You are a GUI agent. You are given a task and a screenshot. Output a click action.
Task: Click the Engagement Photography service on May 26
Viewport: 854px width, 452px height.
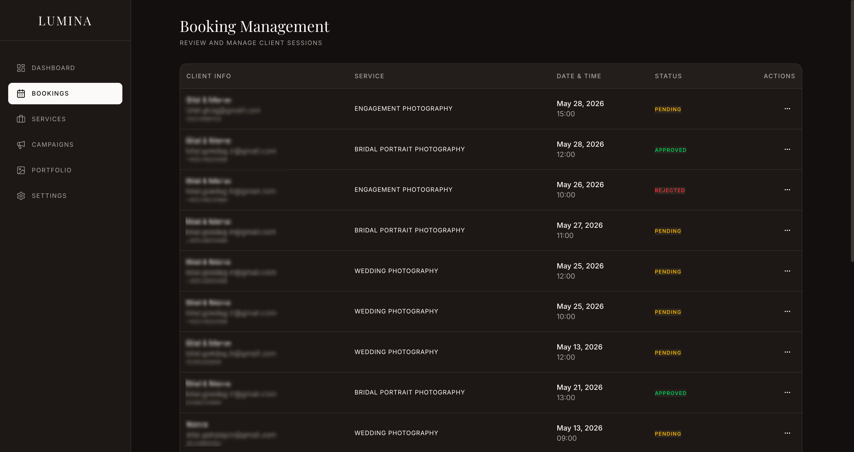coord(403,189)
